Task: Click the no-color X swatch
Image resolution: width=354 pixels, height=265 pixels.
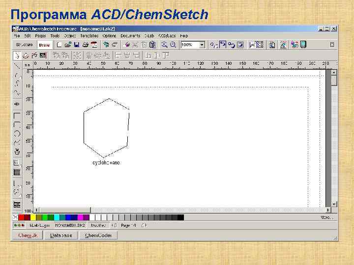Action: 15,217
